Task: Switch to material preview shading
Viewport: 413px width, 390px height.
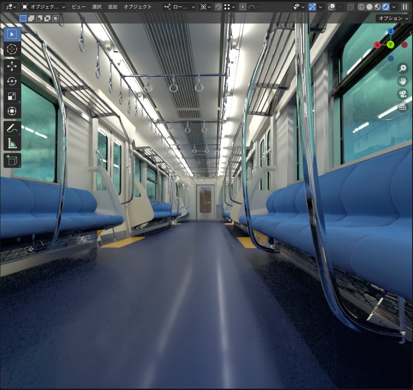Action: pyautogui.click(x=378, y=7)
